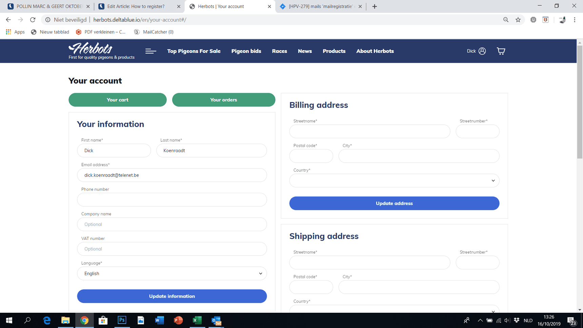Expand the Language dropdown

coord(172,273)
